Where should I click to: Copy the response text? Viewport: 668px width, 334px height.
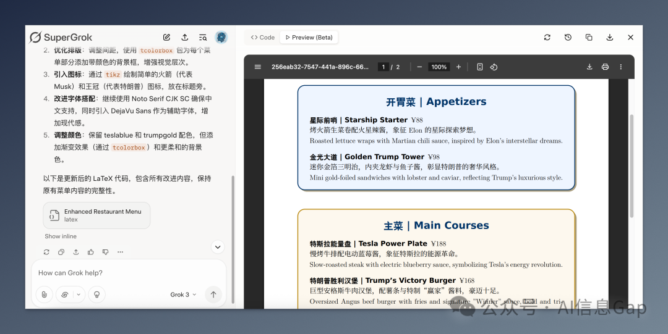[61, 252]
